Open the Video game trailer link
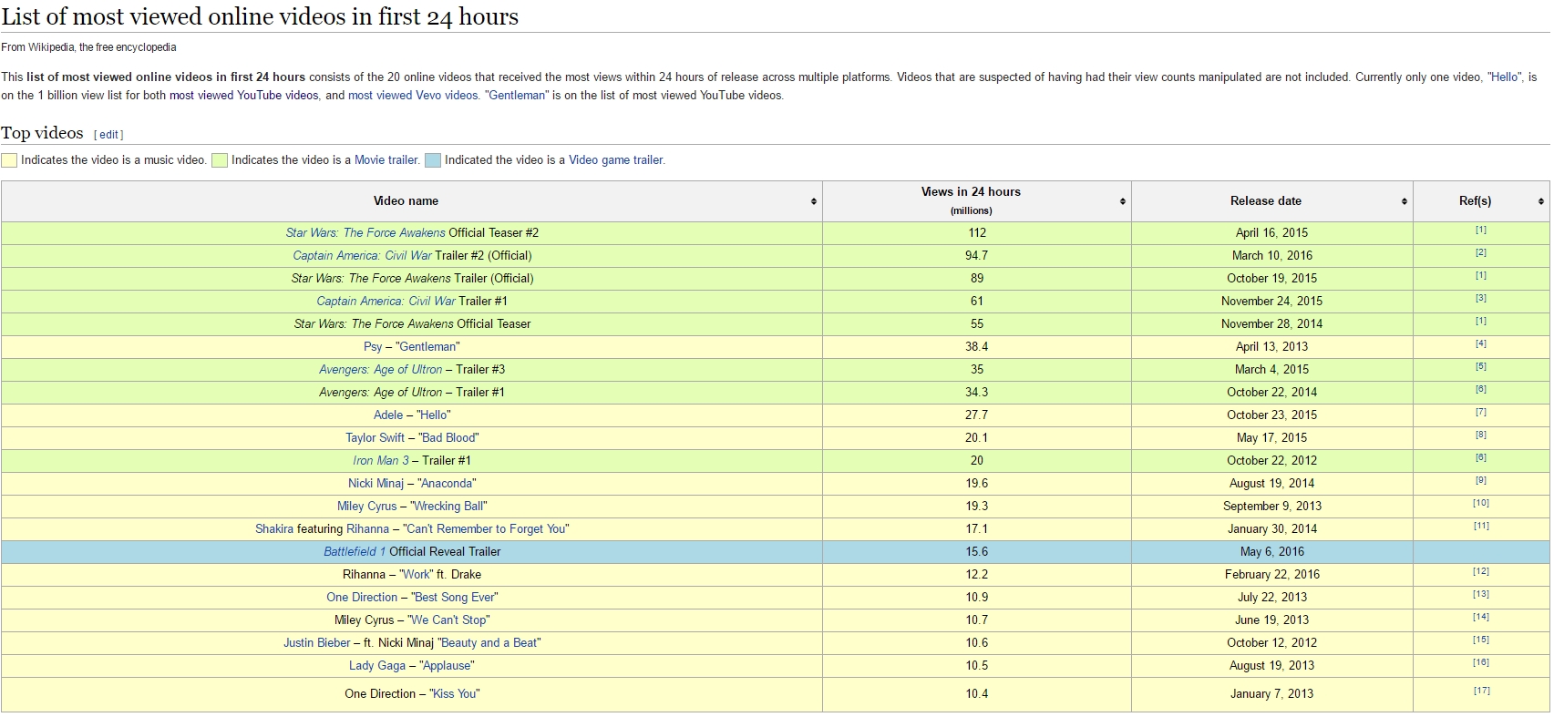Screen dimensions: 1554x717 click(616, 160)
